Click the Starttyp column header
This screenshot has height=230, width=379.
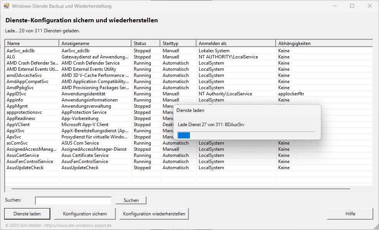pos(178,43)
